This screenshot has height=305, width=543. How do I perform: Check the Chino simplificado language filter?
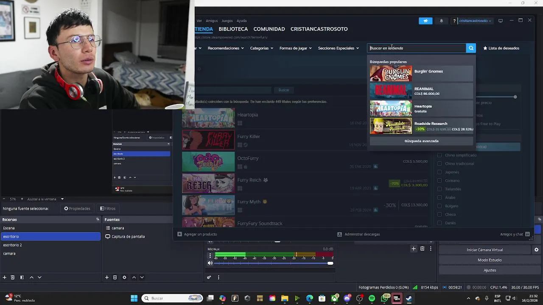click(x=439, y=155)
